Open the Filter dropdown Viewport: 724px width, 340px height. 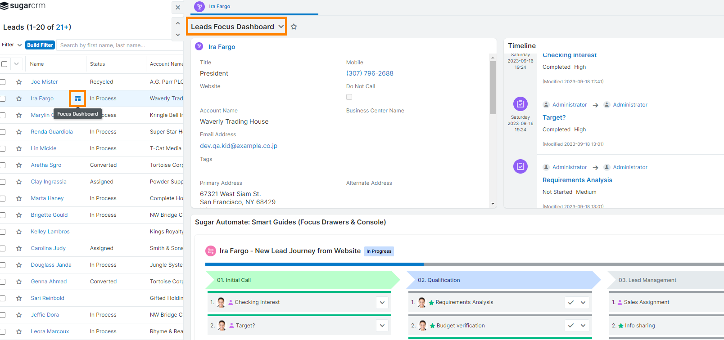point(12,45)
